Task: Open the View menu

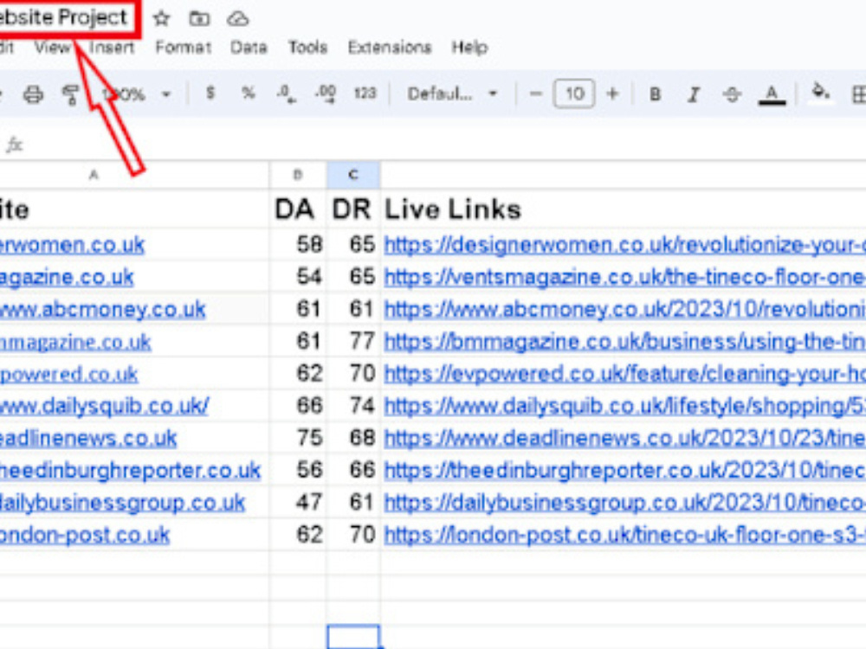Action: coord(53,48)
